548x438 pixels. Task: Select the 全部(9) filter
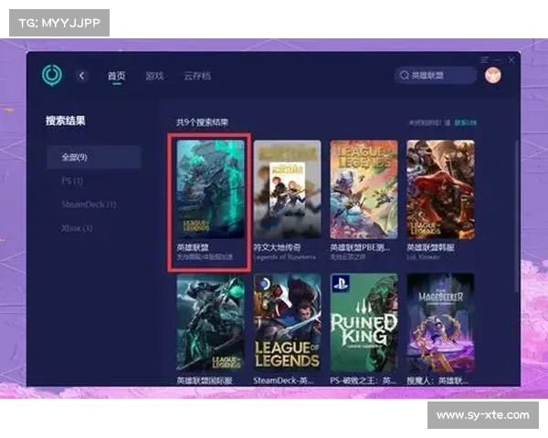[x=94, y=157]
